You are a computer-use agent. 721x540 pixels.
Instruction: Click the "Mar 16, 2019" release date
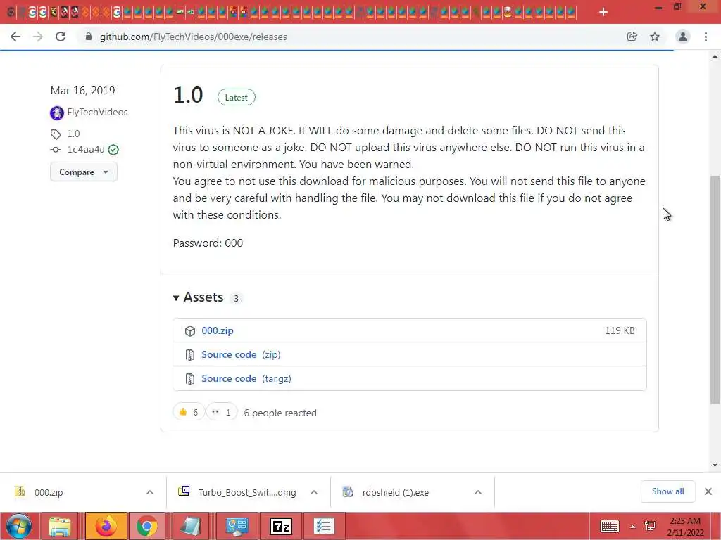tap(83, 91)
